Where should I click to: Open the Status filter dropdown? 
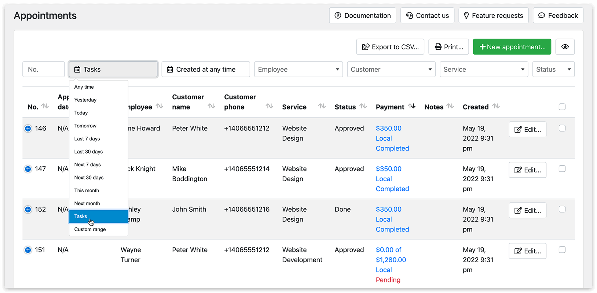[x=553, y=69]
